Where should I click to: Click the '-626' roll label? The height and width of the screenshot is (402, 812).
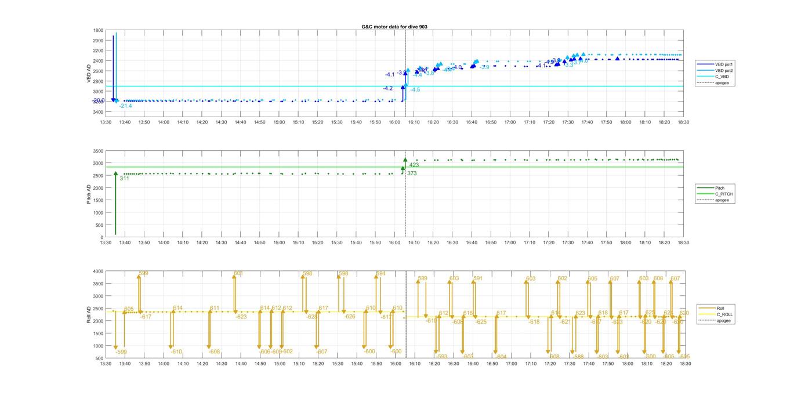coord(350,317)
